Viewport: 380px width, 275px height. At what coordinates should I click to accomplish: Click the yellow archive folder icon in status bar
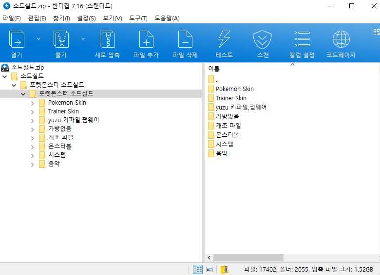click(225, 269)
